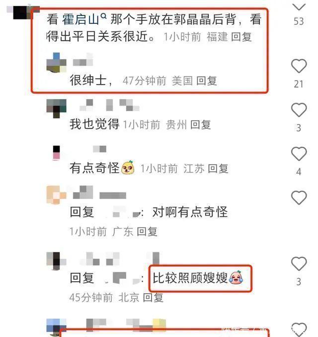
Task: Like the 有点奇怪 comment from 江苏
Action: tap(299, 154)
